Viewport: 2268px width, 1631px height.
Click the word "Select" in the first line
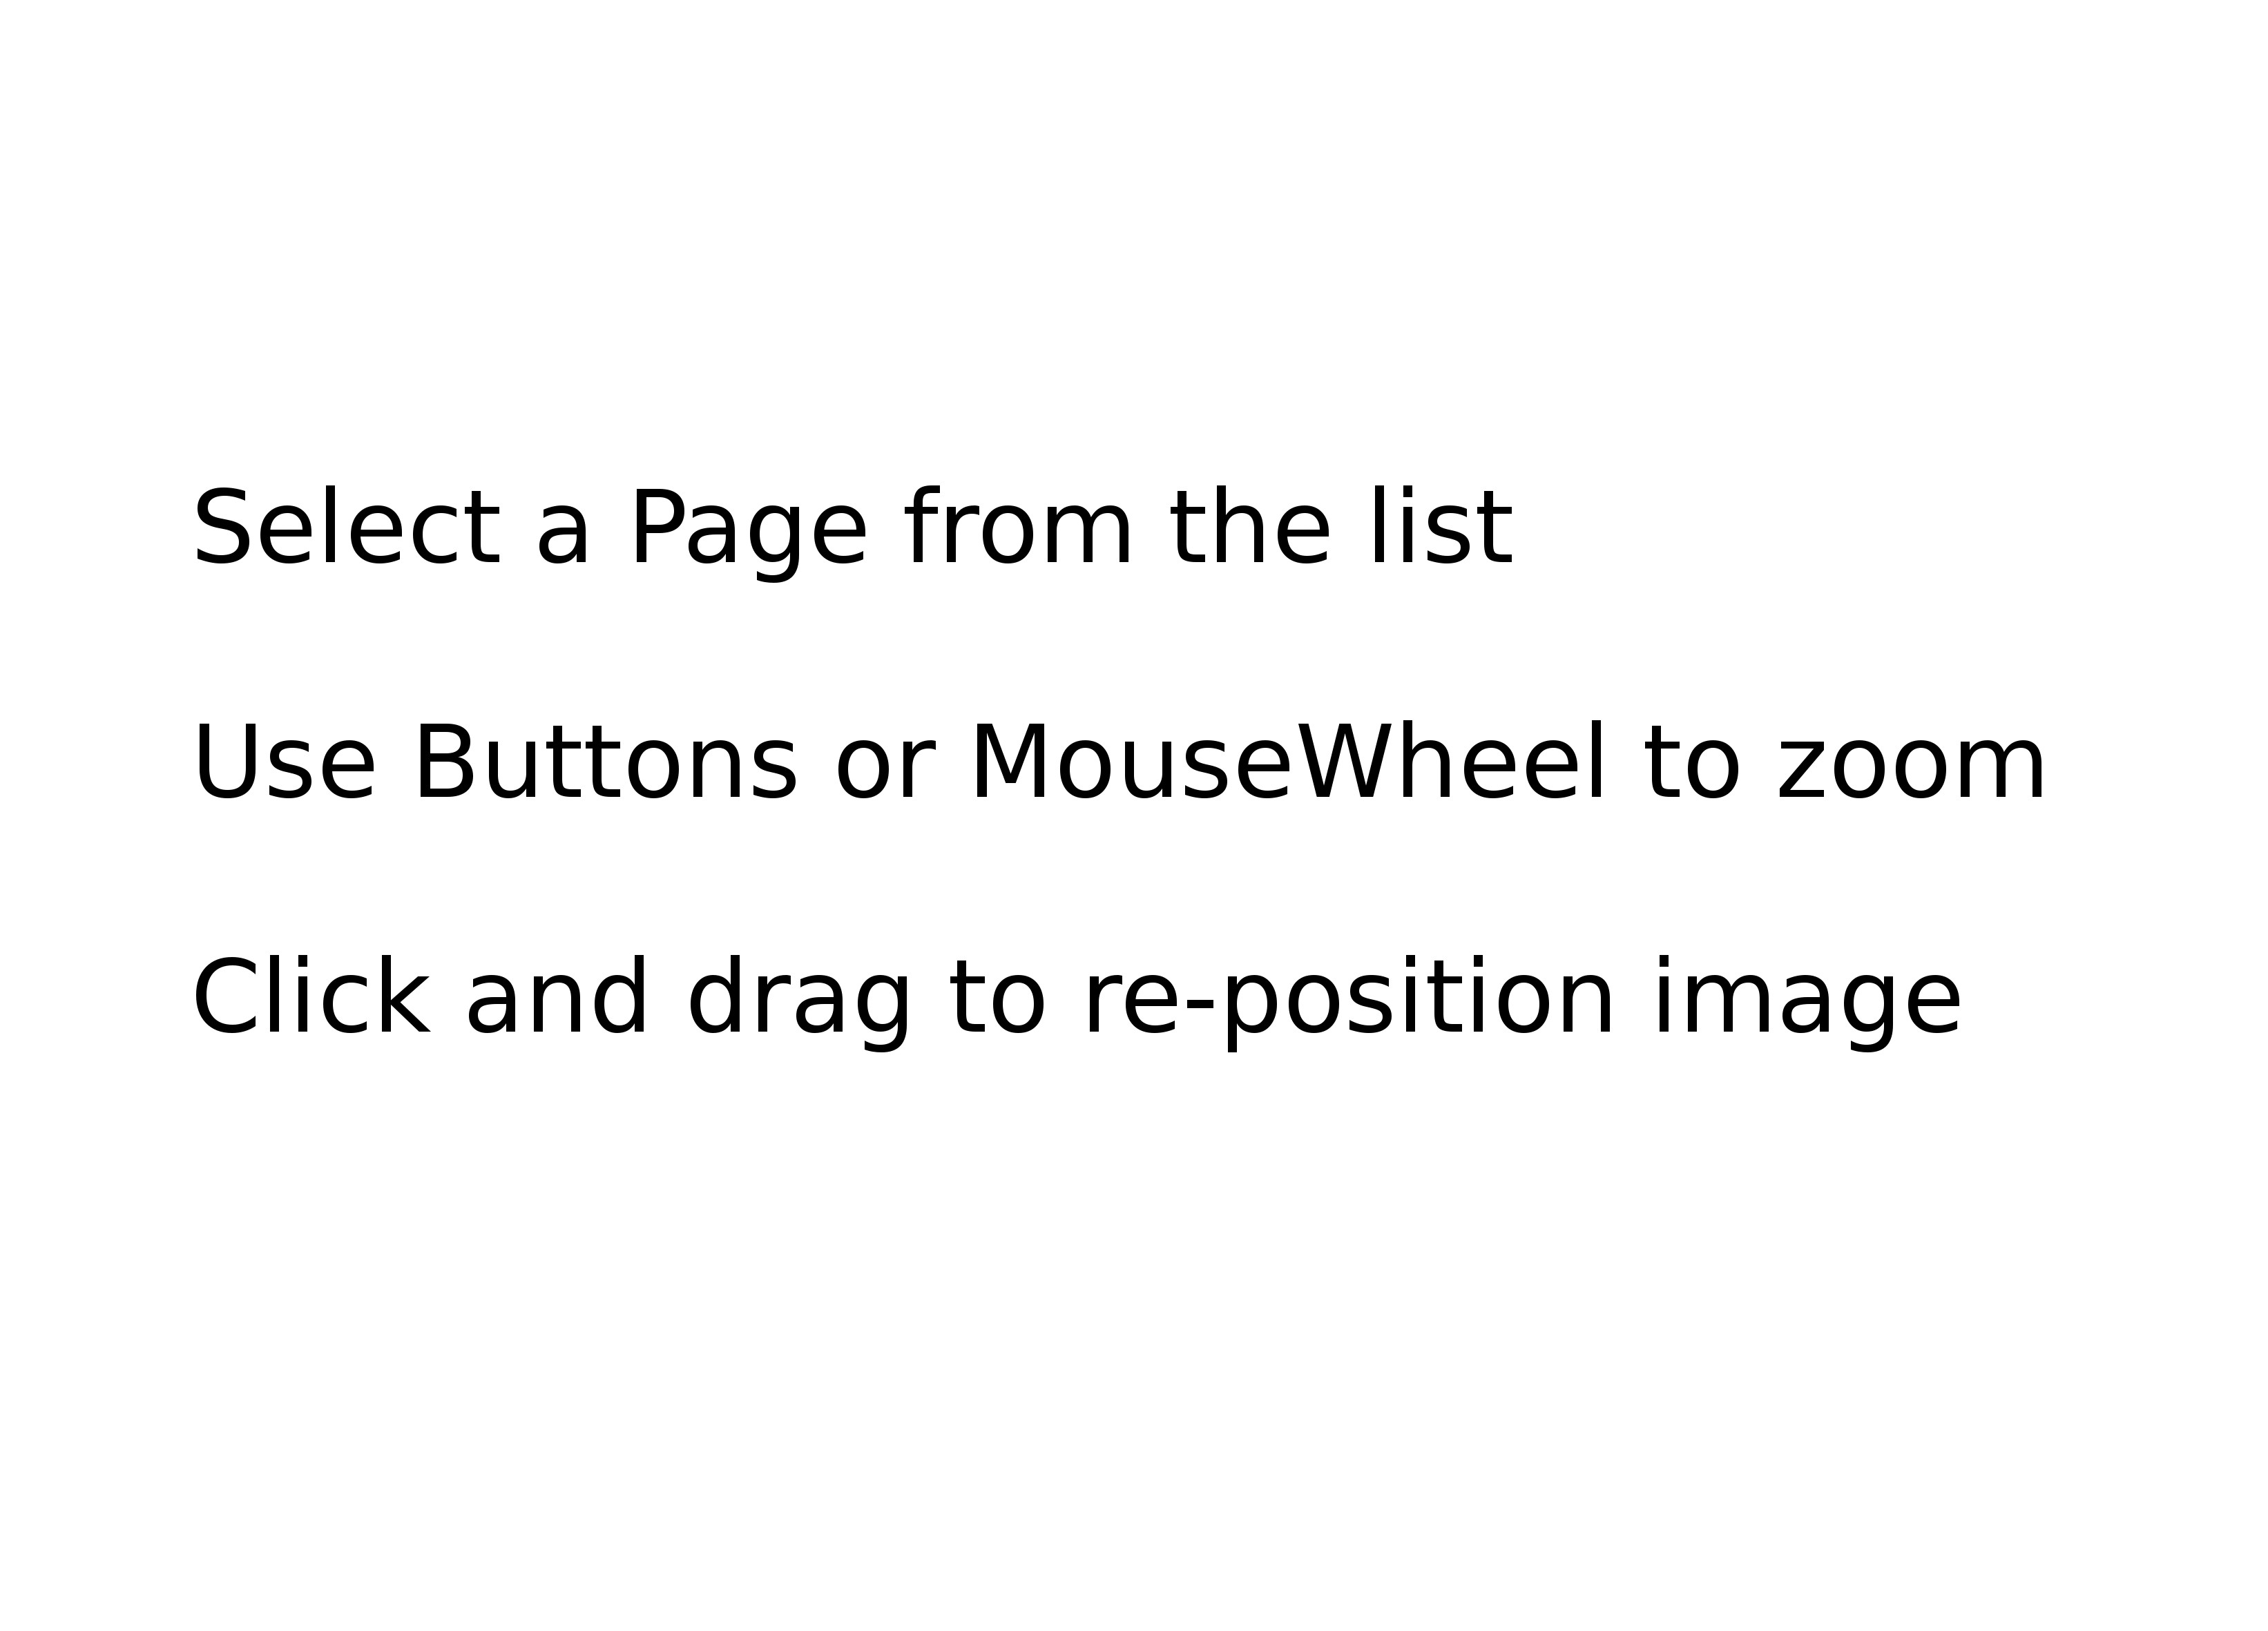click(346, 529)
